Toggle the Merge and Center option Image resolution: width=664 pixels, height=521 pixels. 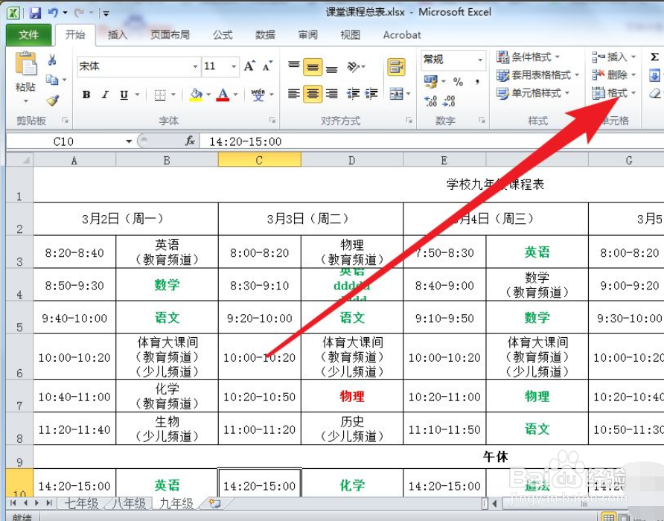coord(395,94)
